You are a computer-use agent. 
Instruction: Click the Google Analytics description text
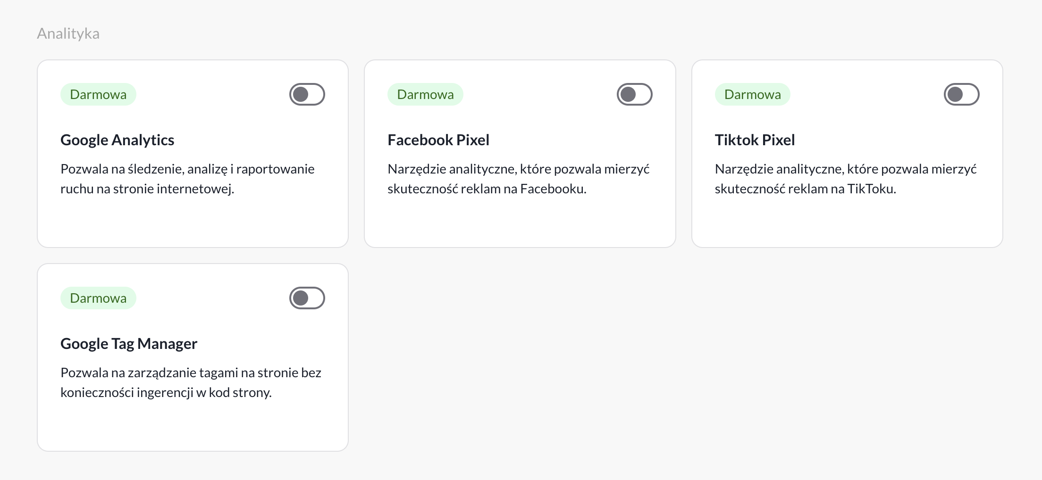tap(187, 179)
